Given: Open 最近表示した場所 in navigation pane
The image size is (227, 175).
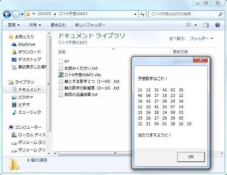Looking at the screenshot, I should coord(29,67).
